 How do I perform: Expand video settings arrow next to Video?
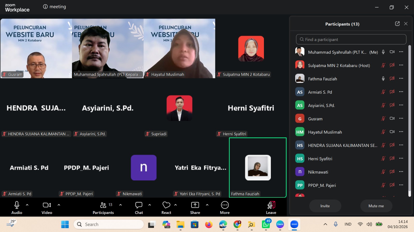[59, 205]
